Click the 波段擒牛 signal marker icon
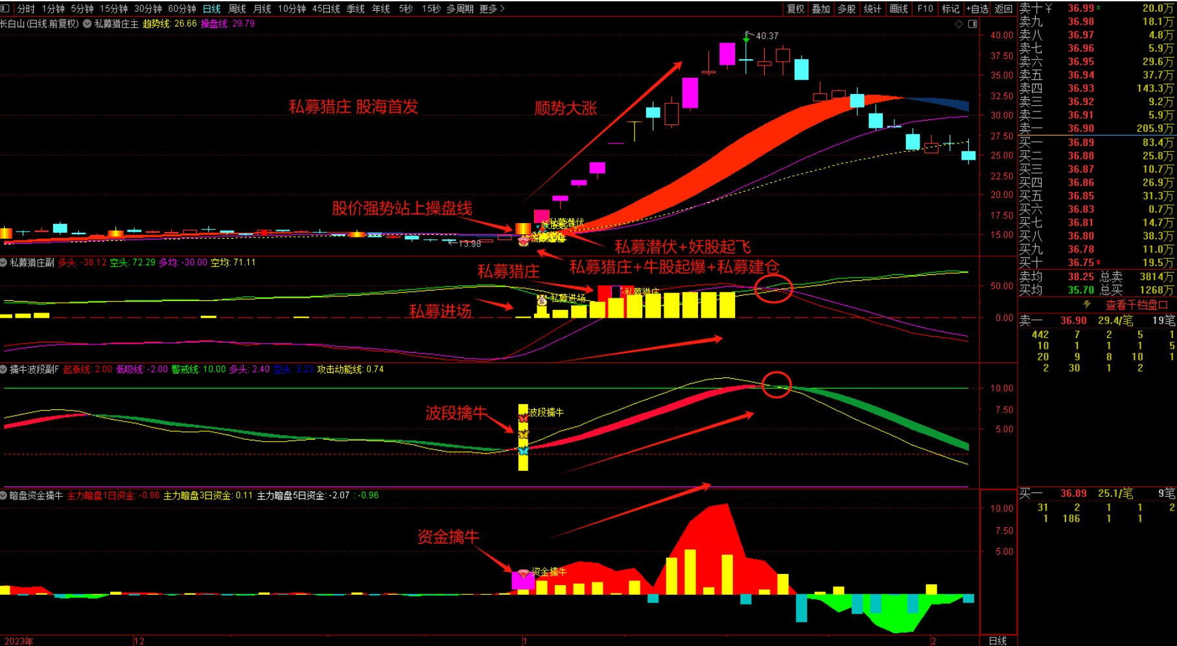The width and height of the screenshot is (1177, 646). pos(523,435)
